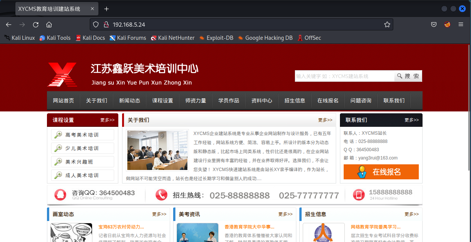Viewport: 471px width, 242px height.
Task: Open the Kali Tools bookmark
Action: 55,38
